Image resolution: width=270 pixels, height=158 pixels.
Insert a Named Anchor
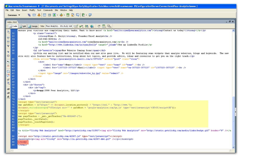(39, 15)
